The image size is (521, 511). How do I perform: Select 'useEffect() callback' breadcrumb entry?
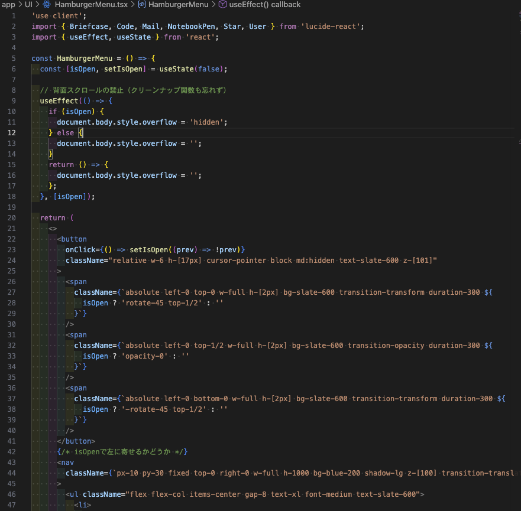click(265, 5)
